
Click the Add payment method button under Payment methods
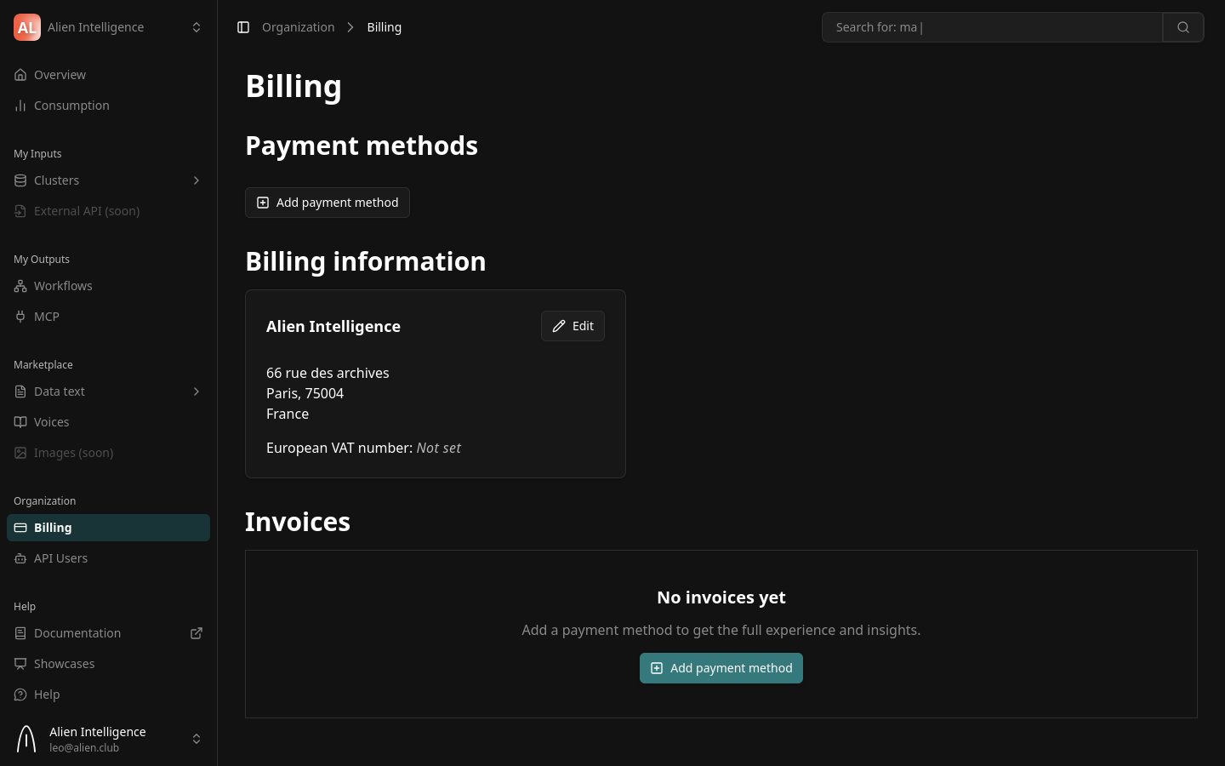click(328, 202)
